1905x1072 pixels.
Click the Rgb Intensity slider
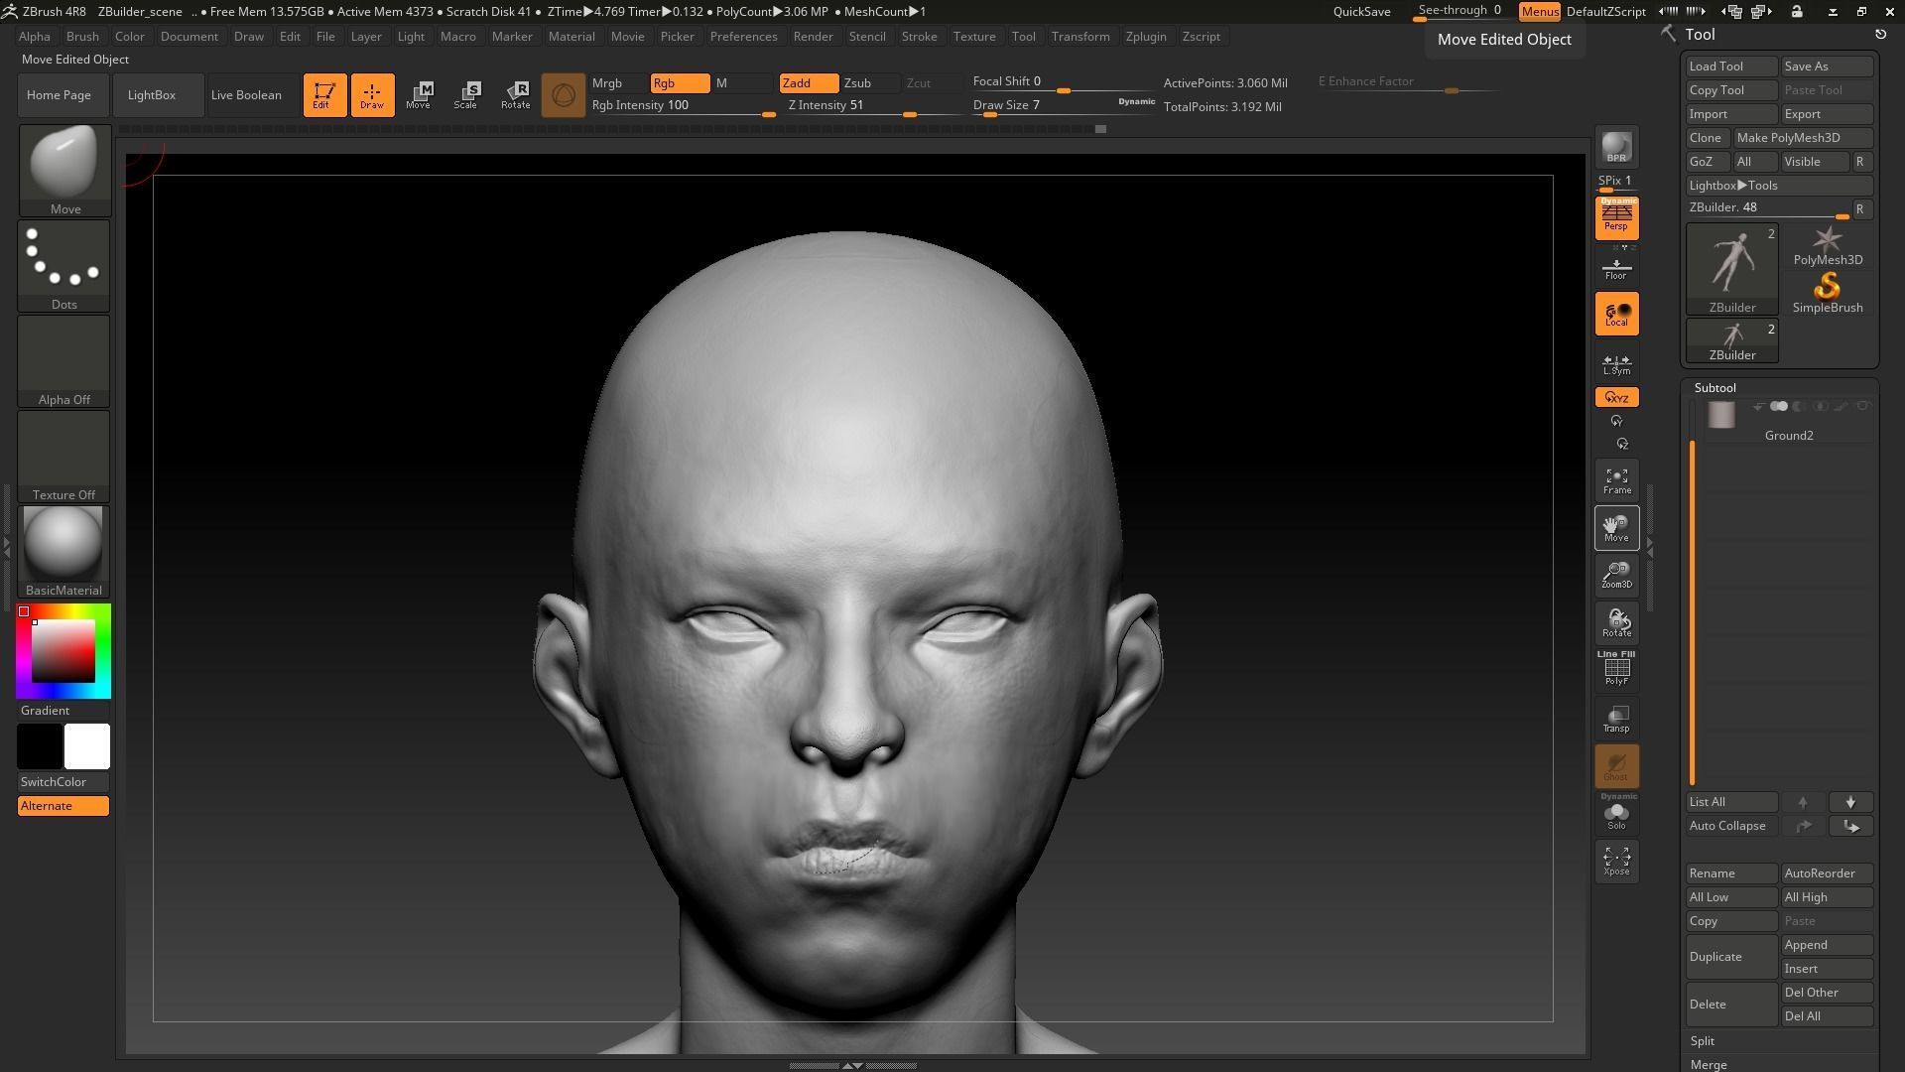[683, 107]
